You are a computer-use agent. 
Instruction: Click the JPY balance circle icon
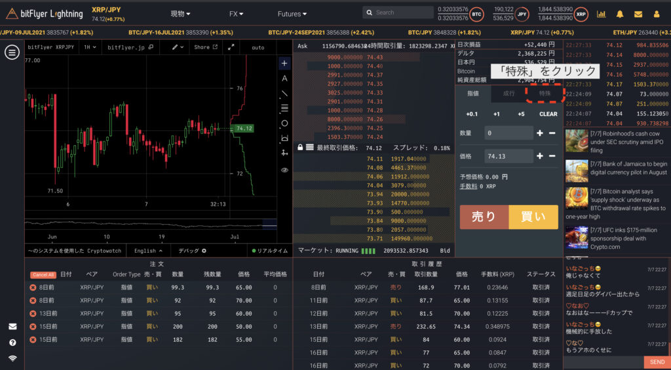point(522,14)
